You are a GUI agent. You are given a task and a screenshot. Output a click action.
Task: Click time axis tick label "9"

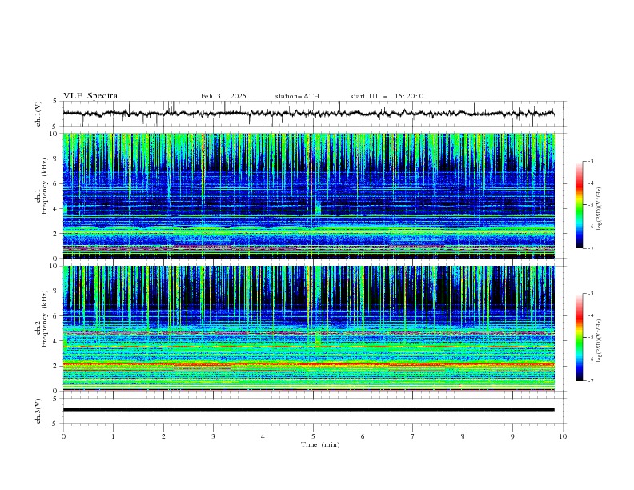[x=512, y=436]
